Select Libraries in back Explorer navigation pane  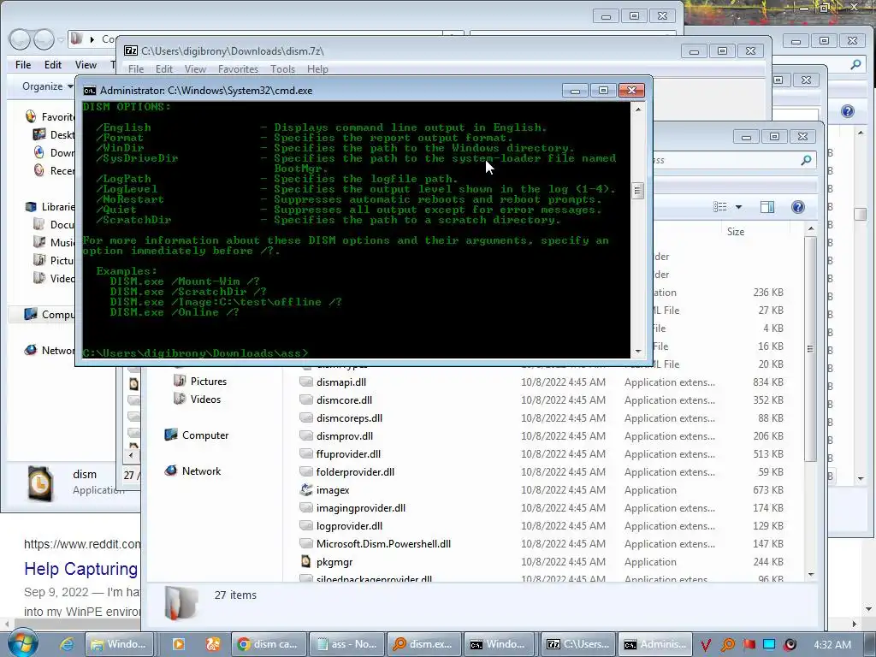49,207
